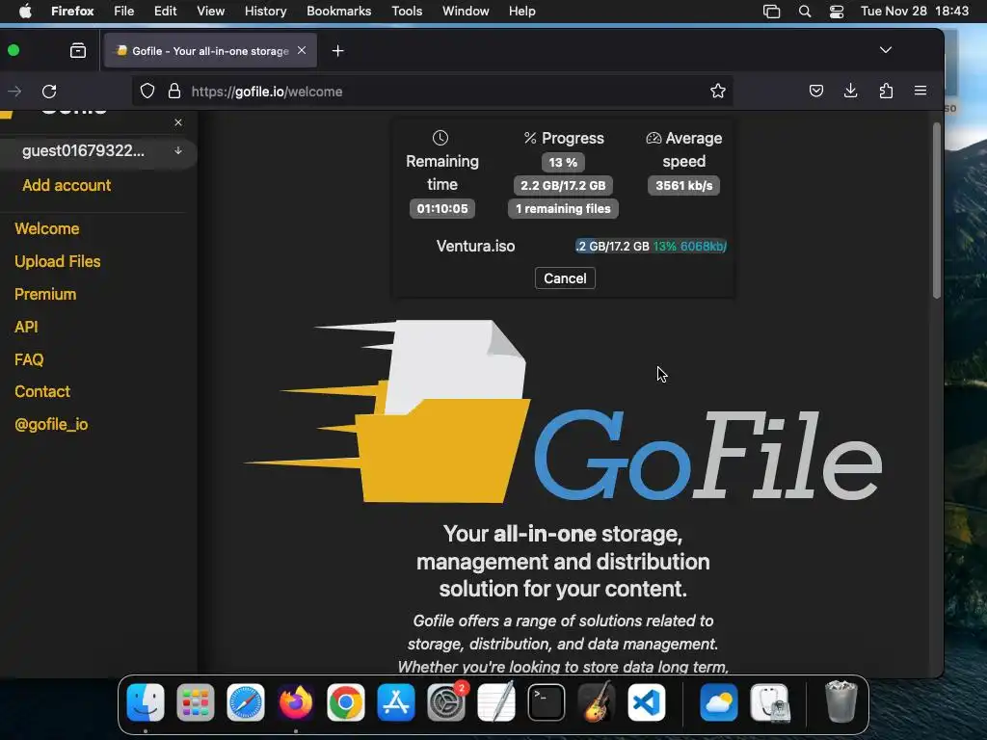Viewport: 987px width, 740px height.
Task: Open the Bookmarks menu
Action: pos(338,12)
